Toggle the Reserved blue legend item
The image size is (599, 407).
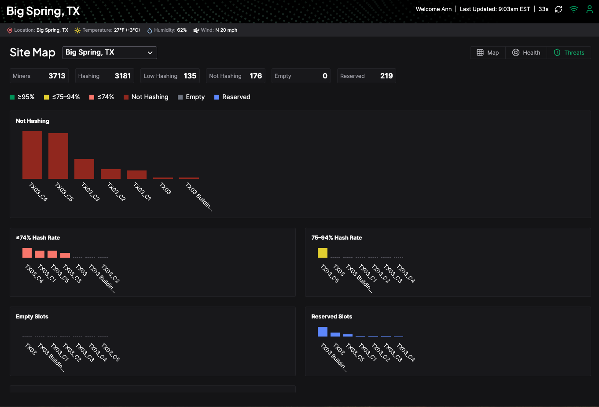[232, 97]
